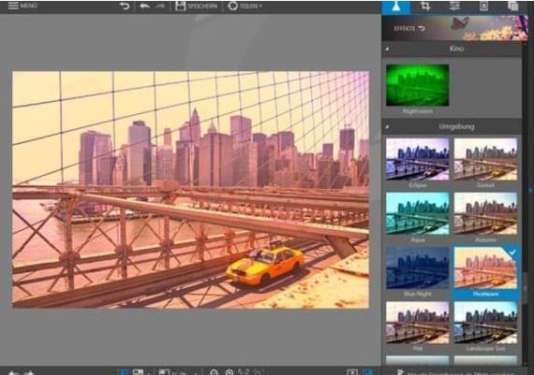Apply the Blue Night effect thumbnail
Viewport: 534px width, 375px height.
(417, 267)
